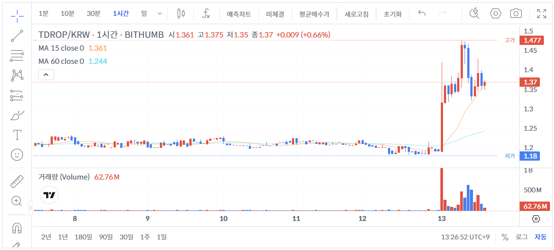Open timezone setting 13:26:52 UTC+9
Image resolution: width=554 pixels, height=250 pixels.
coord(465,237)
